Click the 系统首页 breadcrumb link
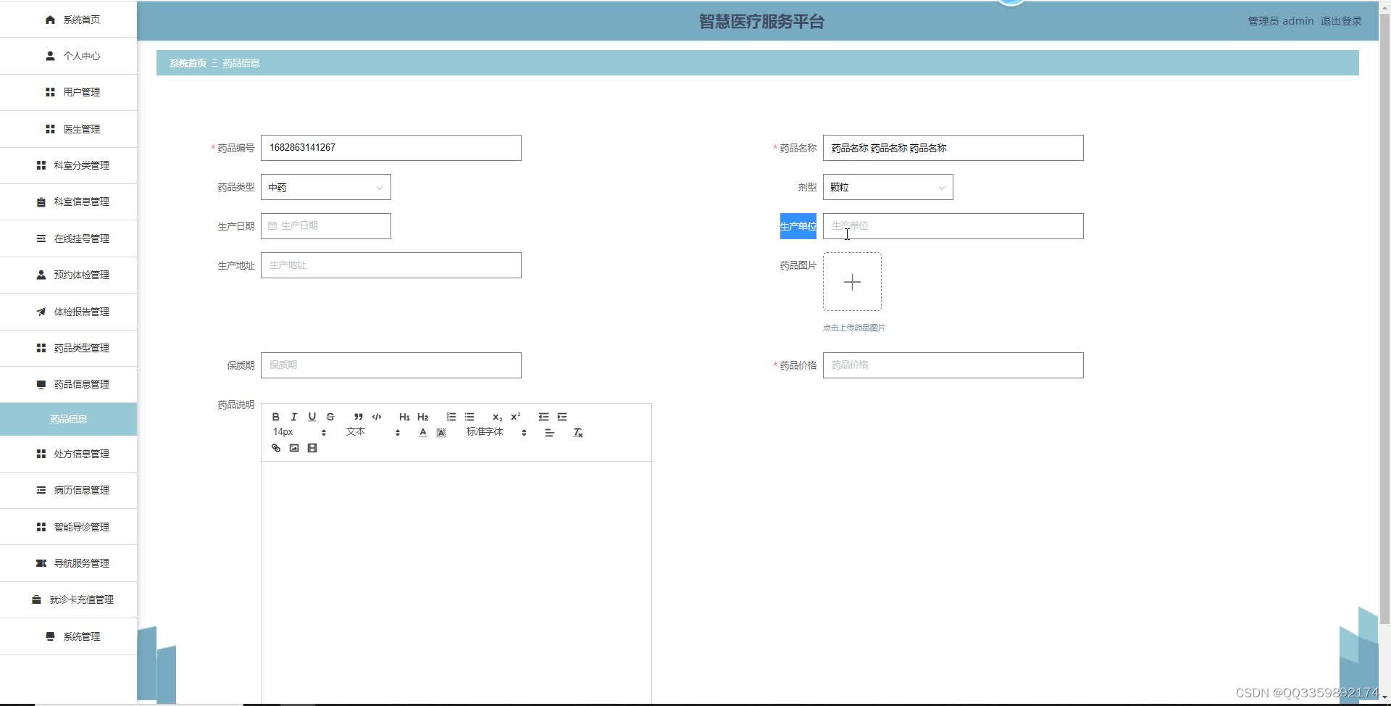 click(188, 63)
